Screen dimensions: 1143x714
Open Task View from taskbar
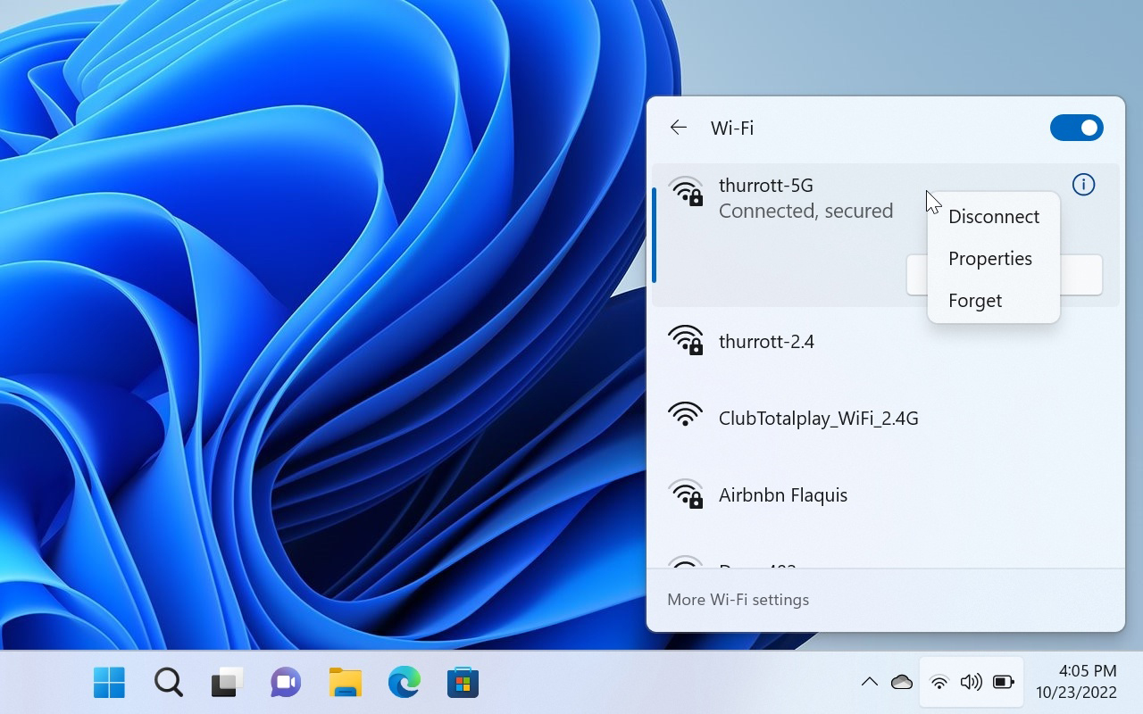(227, 683)
